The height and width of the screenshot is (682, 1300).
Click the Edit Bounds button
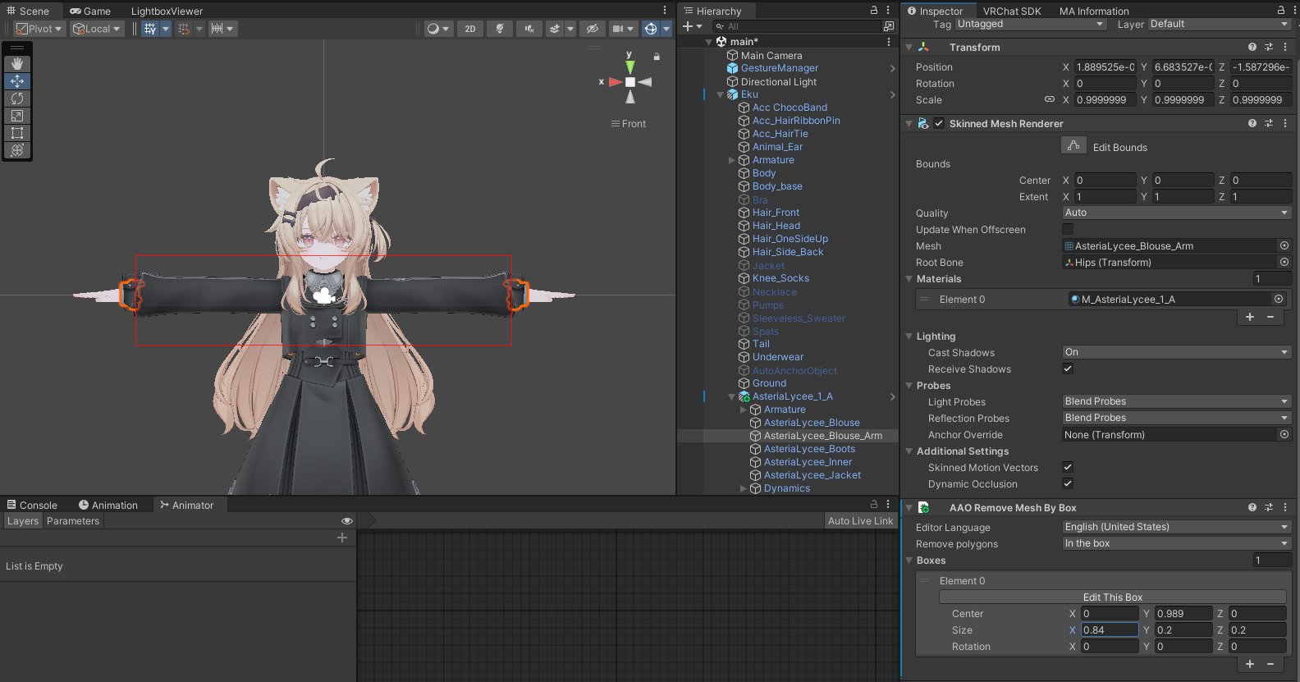click(1073, 146)
